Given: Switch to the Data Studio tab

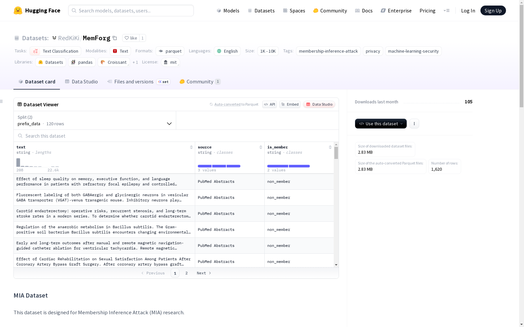Looking at the screenshot, I should [x=81, y=82].
